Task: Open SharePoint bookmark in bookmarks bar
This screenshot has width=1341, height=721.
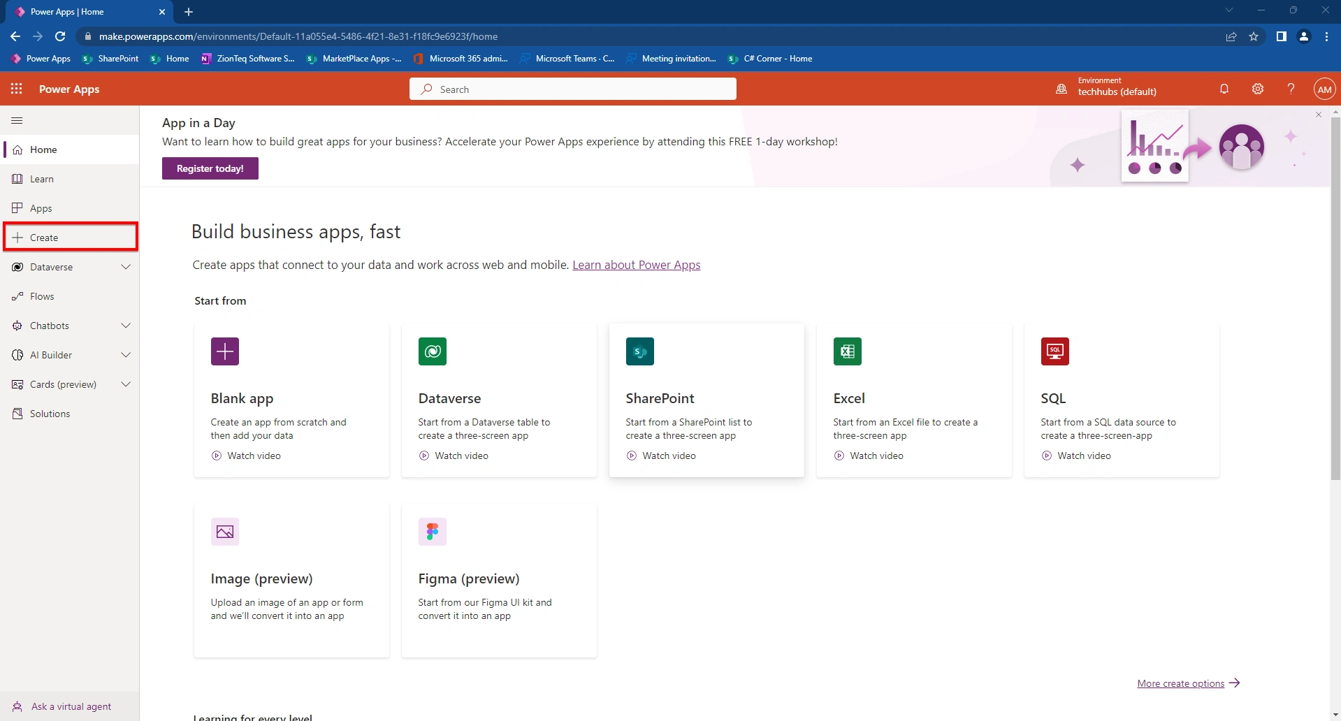Action: click(x=110, y=59)
